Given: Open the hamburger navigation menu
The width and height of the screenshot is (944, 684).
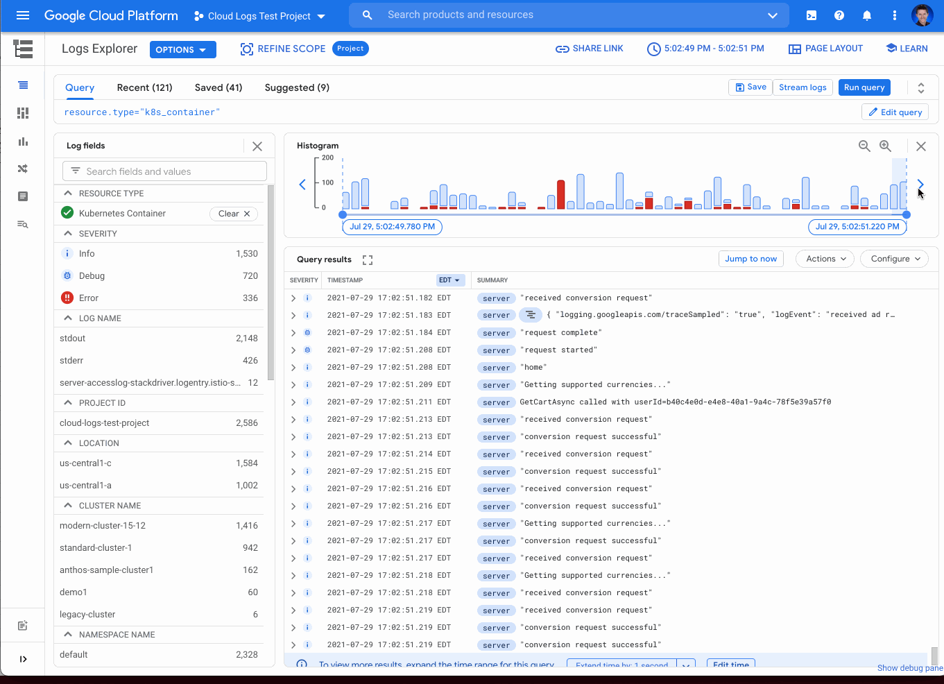Looking at the screenshot, I should pos(23,15).
